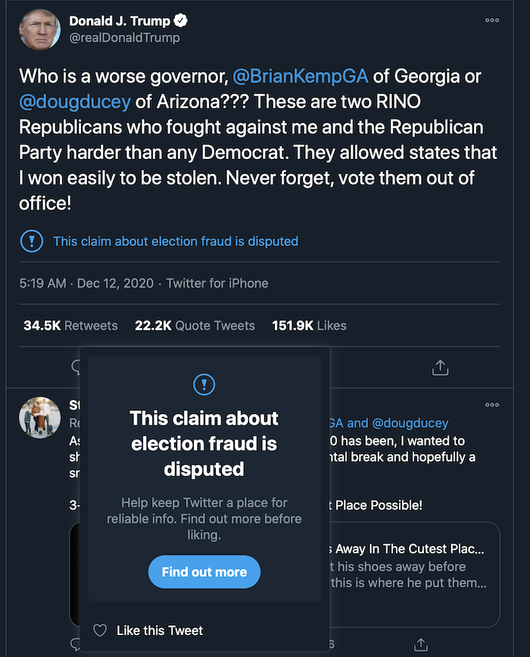Open the reply author's profile picture

point(40,417)
